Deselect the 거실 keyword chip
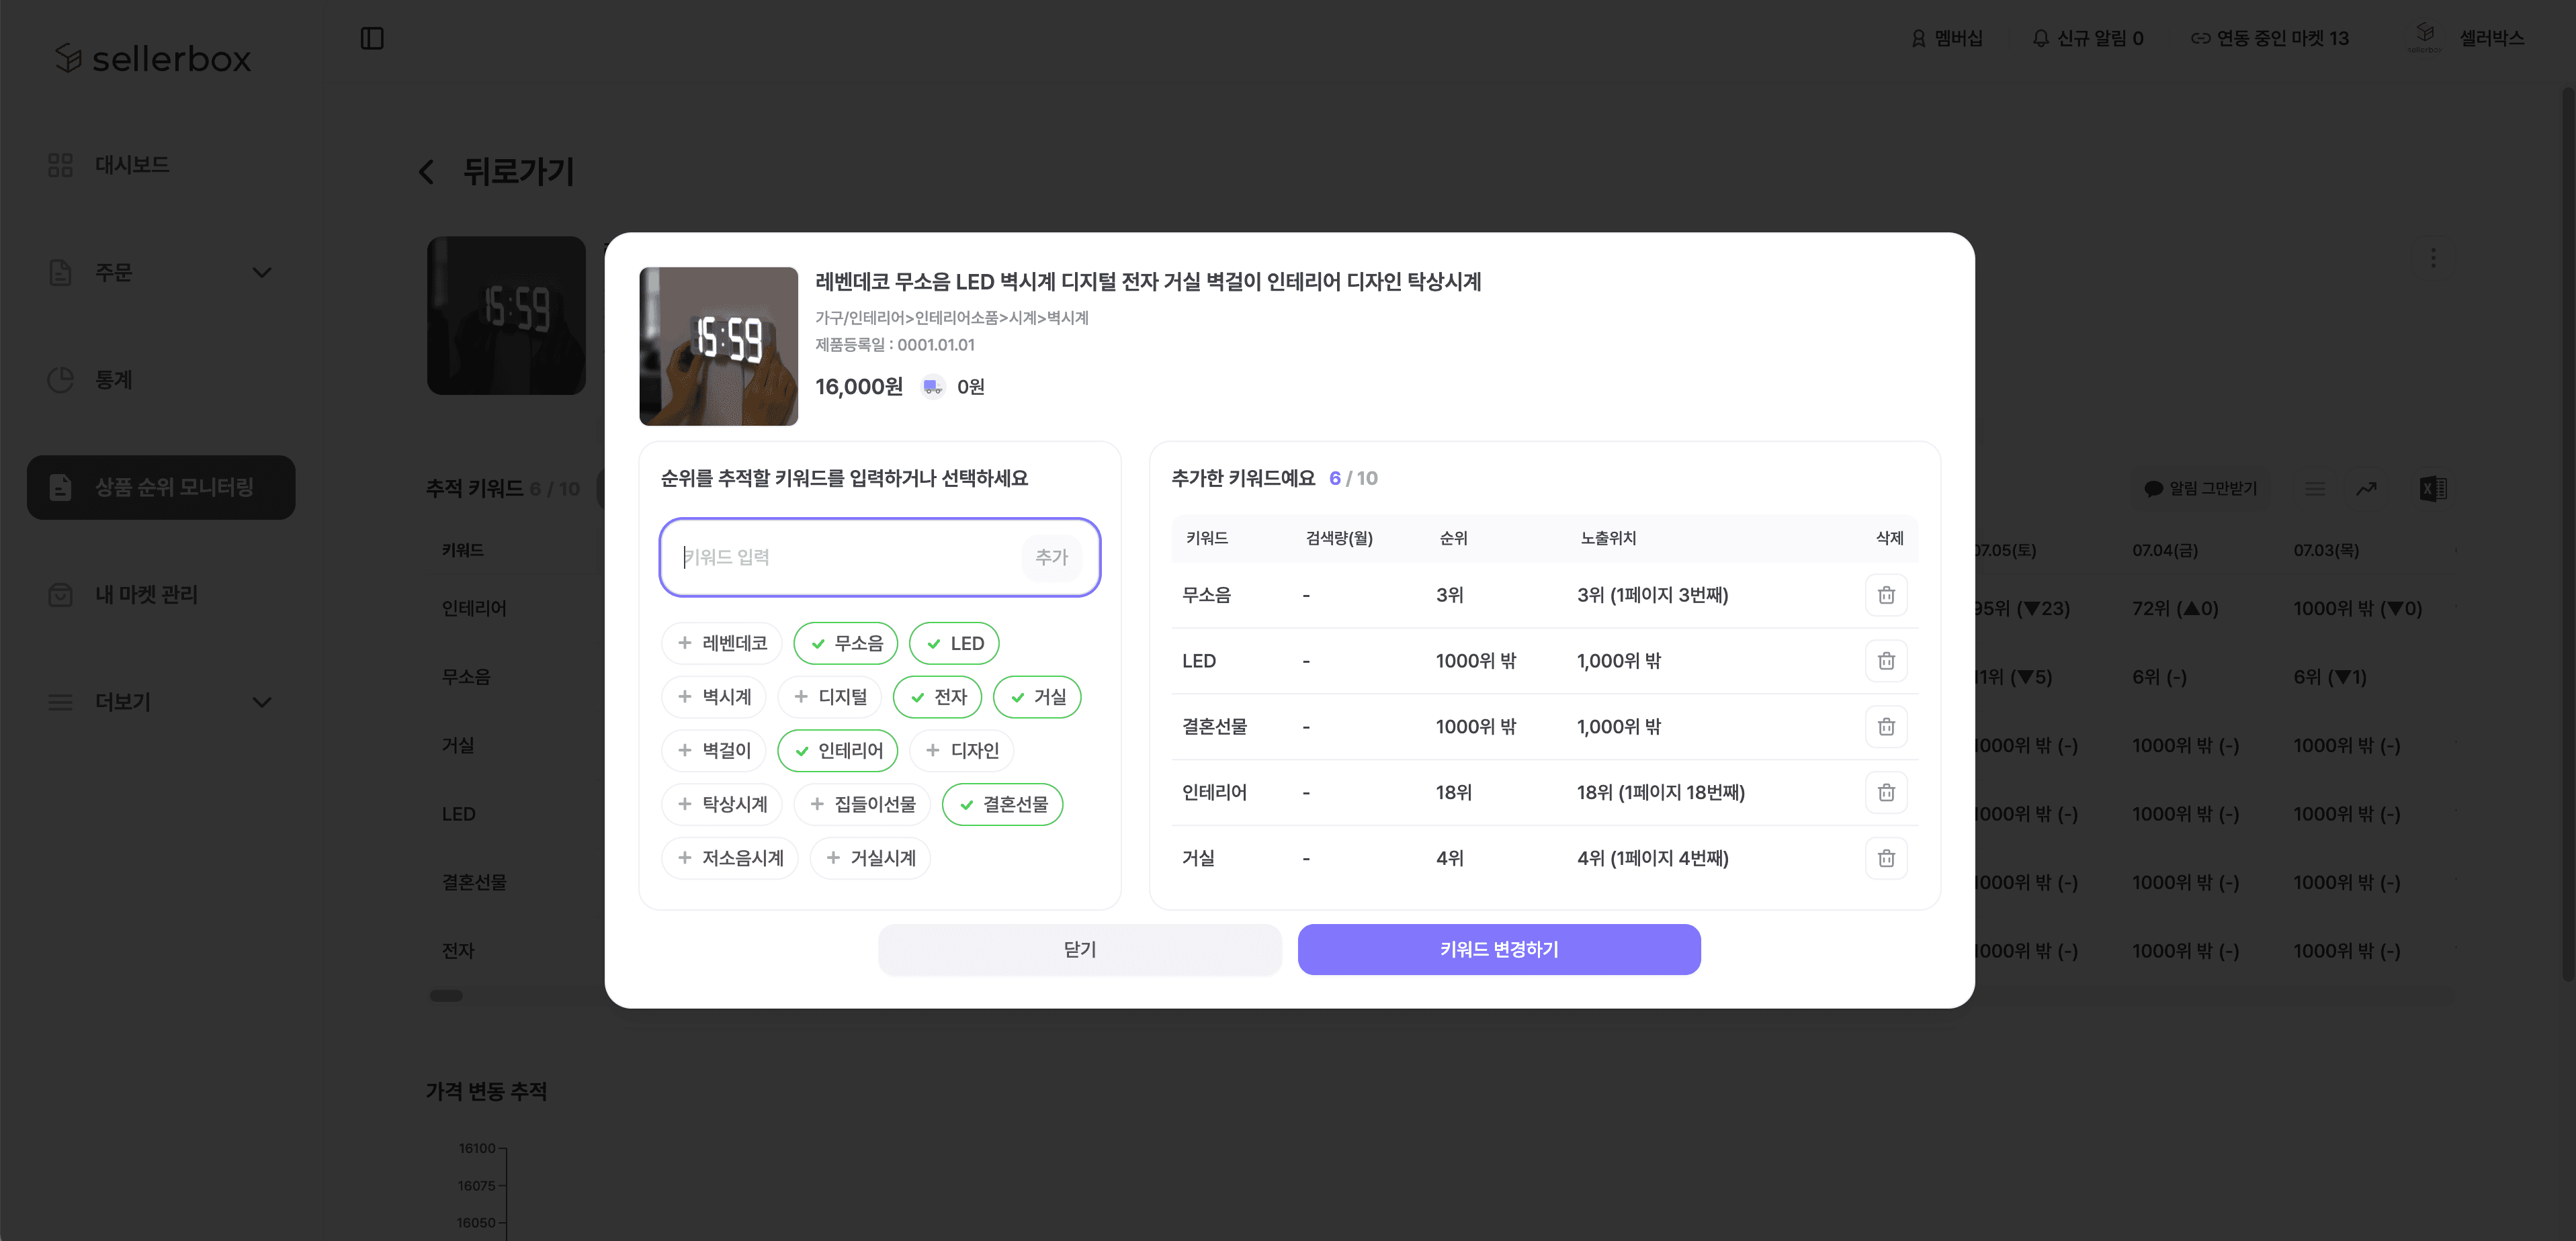The width and height of the screenshot is (2576, 1241). pos(1037,698)
